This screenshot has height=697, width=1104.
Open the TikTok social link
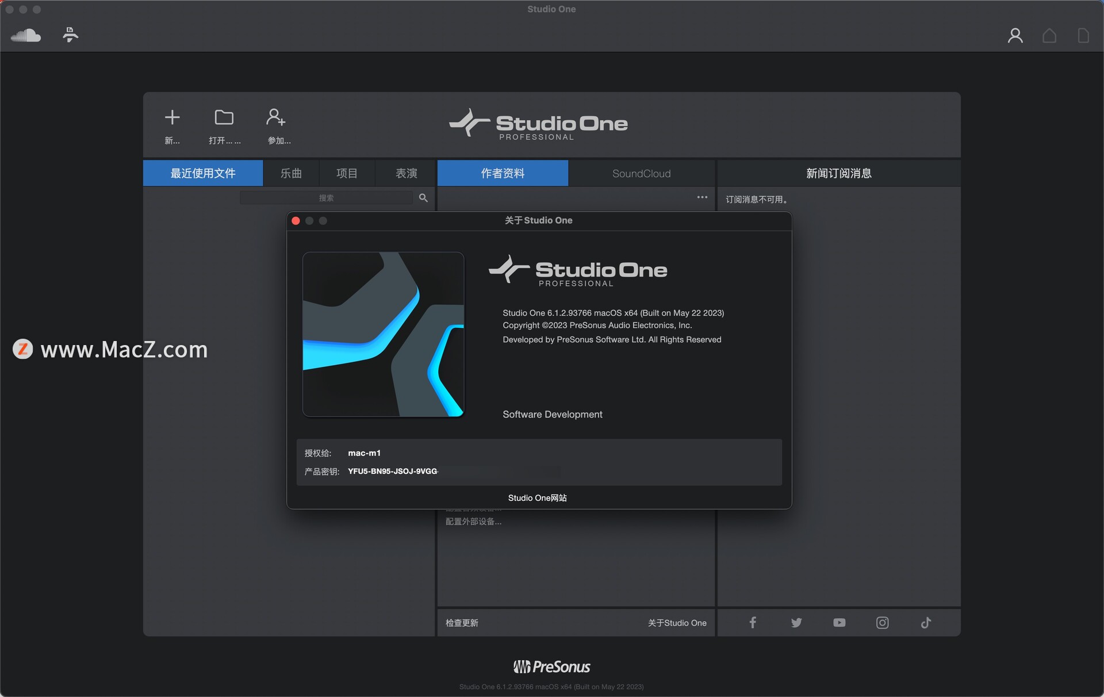[926, 623]
